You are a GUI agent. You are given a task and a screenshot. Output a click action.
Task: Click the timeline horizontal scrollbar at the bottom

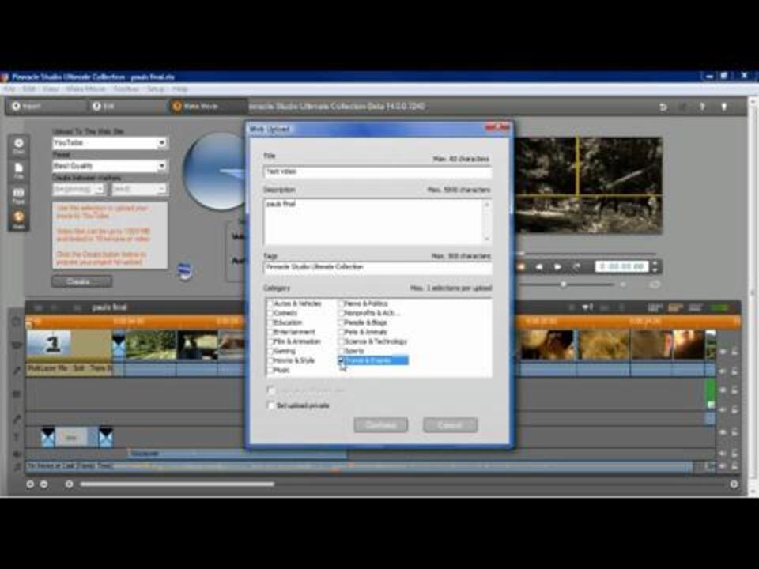177,484
